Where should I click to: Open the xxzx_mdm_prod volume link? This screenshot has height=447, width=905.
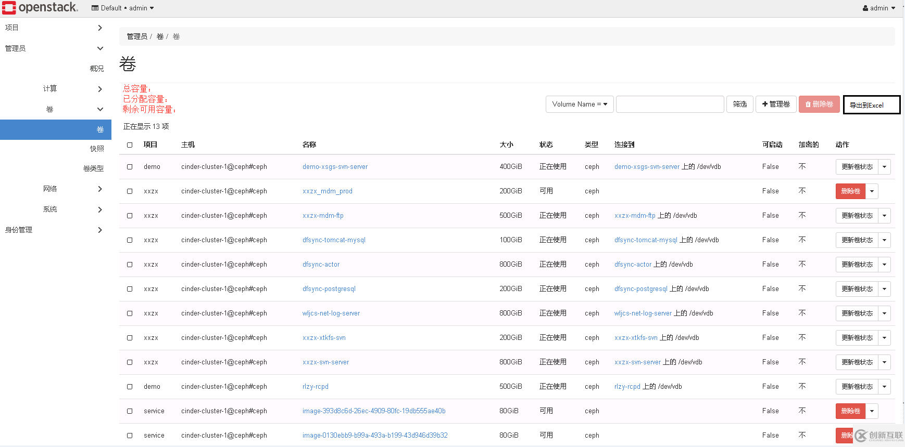click(328, 191)
